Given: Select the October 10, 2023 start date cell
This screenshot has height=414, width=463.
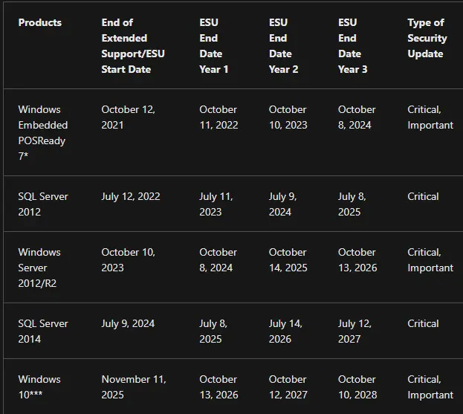Looking at the screenshot, I should tap(128, 260).
